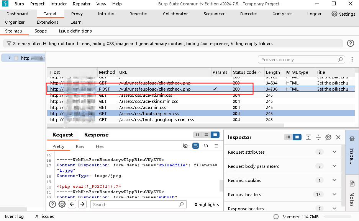
Task: Set Inspector layout to left docked
Action: pyautogui.click(x=288, y=137)
